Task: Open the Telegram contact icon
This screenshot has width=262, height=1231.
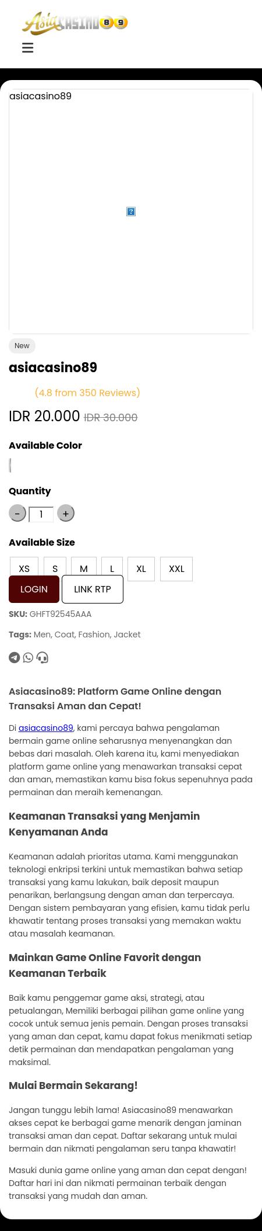Action: (x=15, y=658)
